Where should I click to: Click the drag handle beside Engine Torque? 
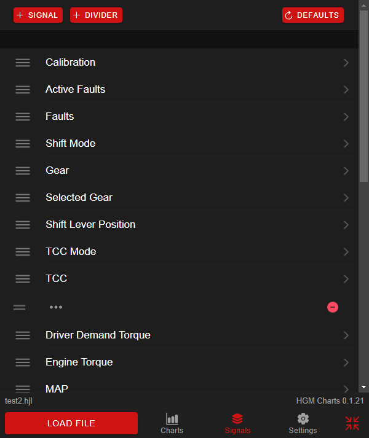(23, 362)
